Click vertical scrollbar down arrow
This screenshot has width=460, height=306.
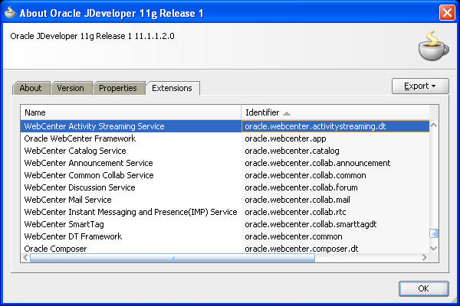coord(434,249)
